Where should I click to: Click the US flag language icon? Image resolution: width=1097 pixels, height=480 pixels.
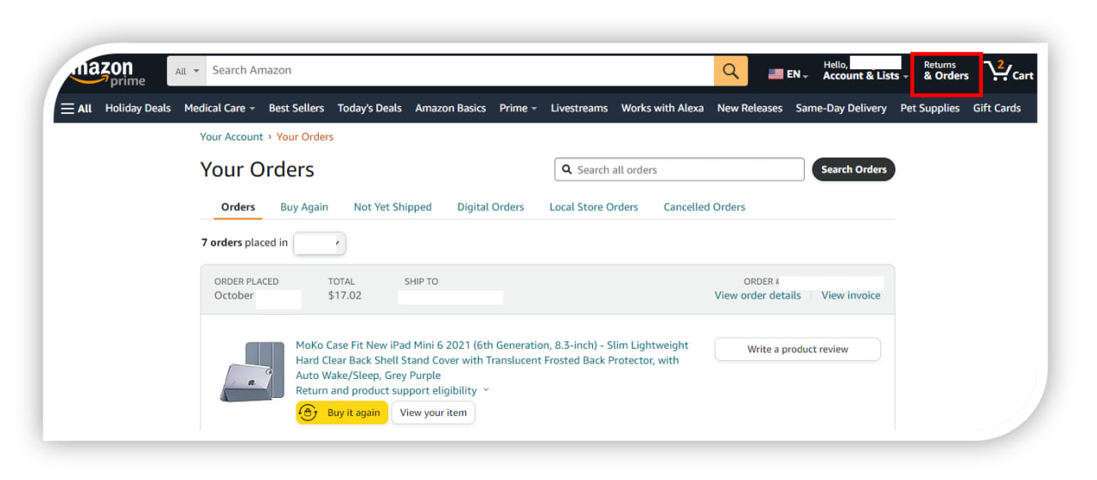(776, 74)
